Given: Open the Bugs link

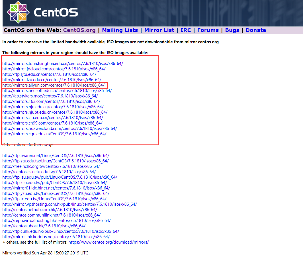Looking at the screenshot, I should [x=232, y=30].
